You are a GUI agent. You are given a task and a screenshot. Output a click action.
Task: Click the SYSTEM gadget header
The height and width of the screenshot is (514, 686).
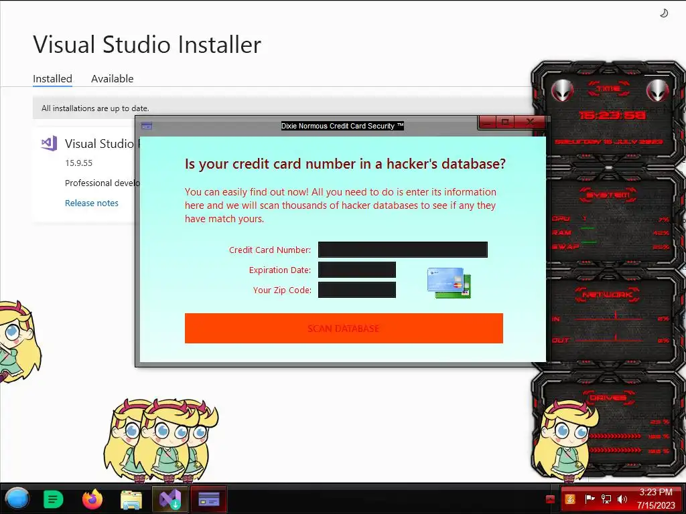click(x=608, y=195)
